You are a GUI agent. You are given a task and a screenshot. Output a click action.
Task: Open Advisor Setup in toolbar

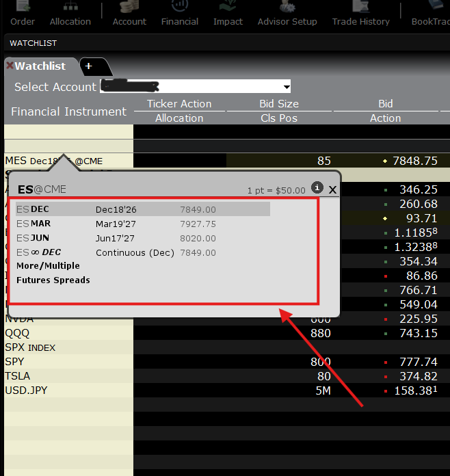pos(287,14)
